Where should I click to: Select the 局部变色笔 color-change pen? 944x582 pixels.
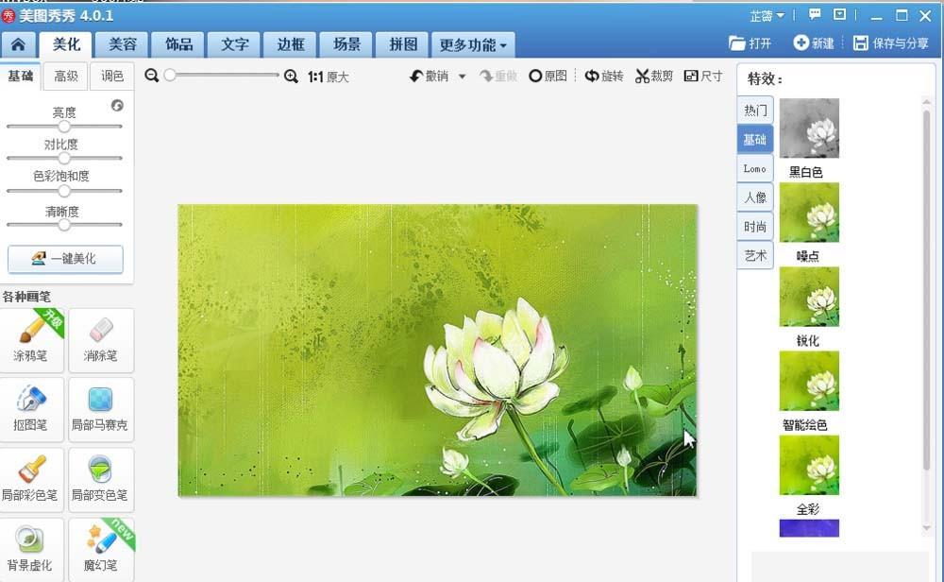101,479
